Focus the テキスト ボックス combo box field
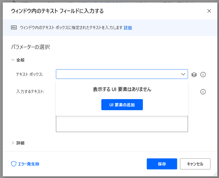This screenshot has width=219, height=178. point(122,74)
